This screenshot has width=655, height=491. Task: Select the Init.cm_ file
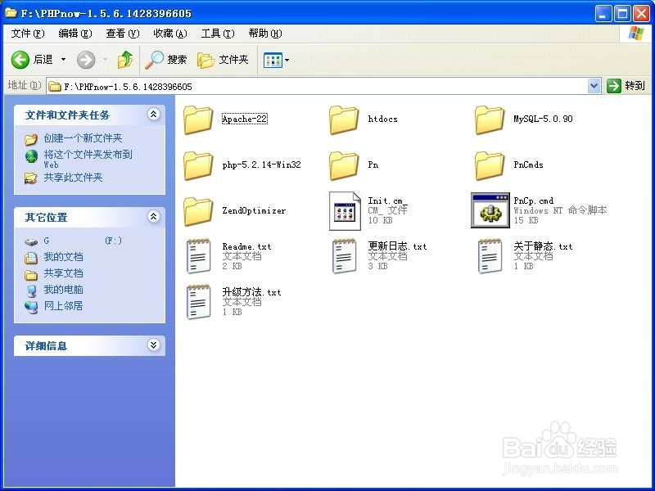point(344,210)
